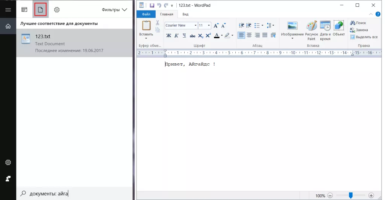Justify the paragraph text

265,35
